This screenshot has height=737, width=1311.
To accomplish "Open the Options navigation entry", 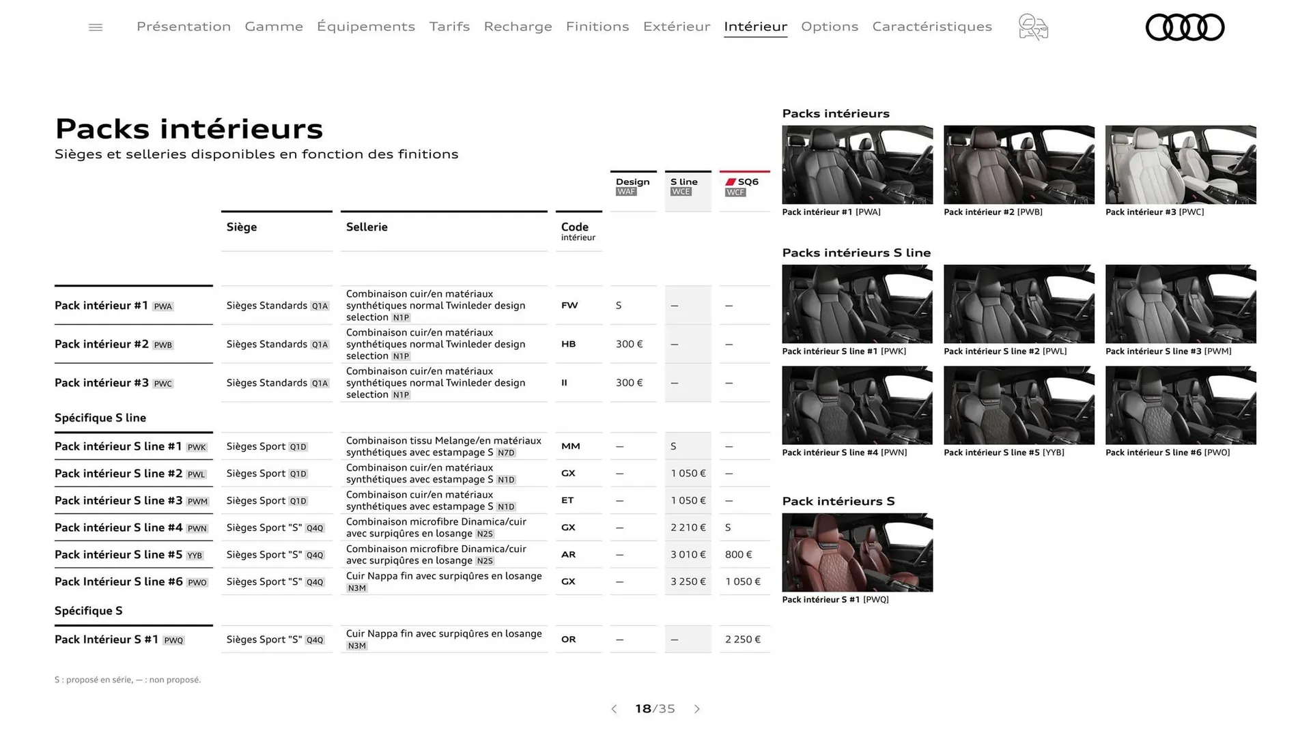I will point(830,27).
